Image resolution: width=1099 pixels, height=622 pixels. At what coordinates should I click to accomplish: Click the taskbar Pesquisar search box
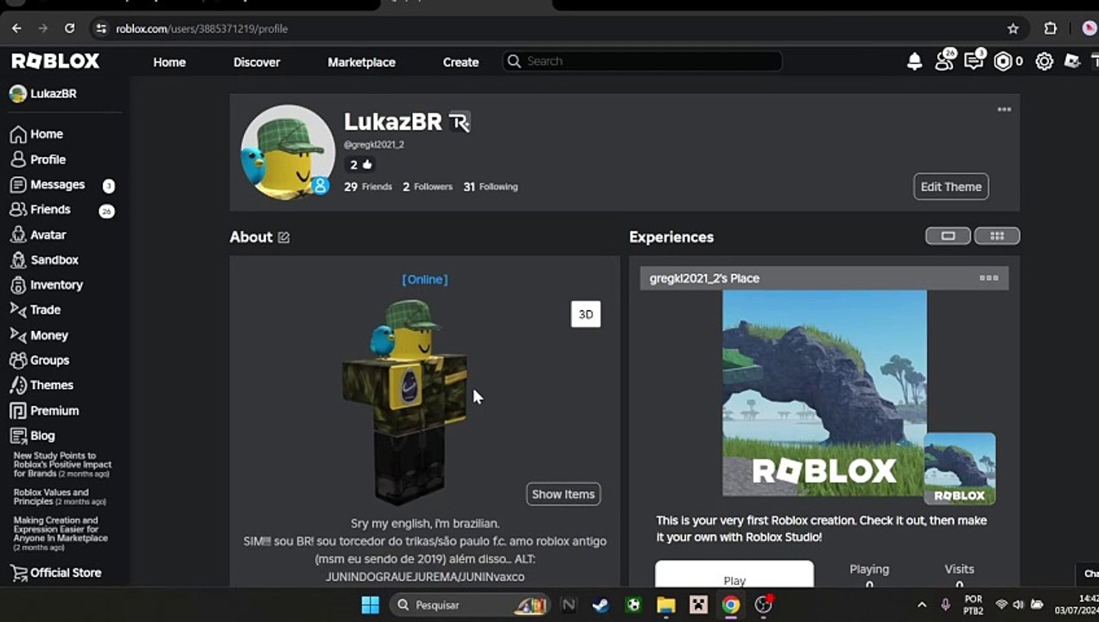pos(470,605)
